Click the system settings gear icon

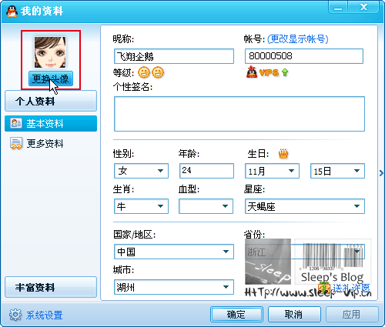(x=15, y=315)
